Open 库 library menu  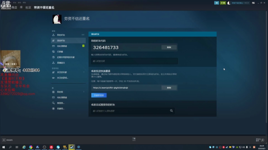tap(21, 7)
